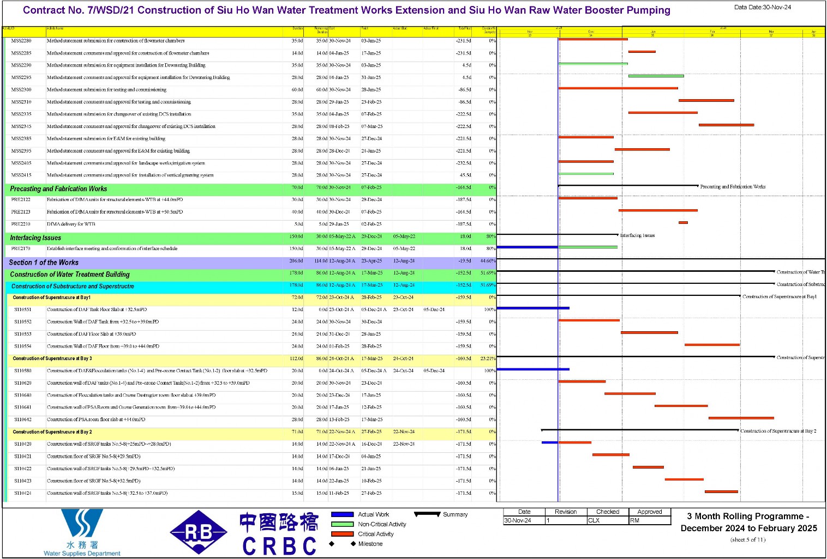
Task: Select the blue Actual Work legend swatch
Action: click(343, 514)
